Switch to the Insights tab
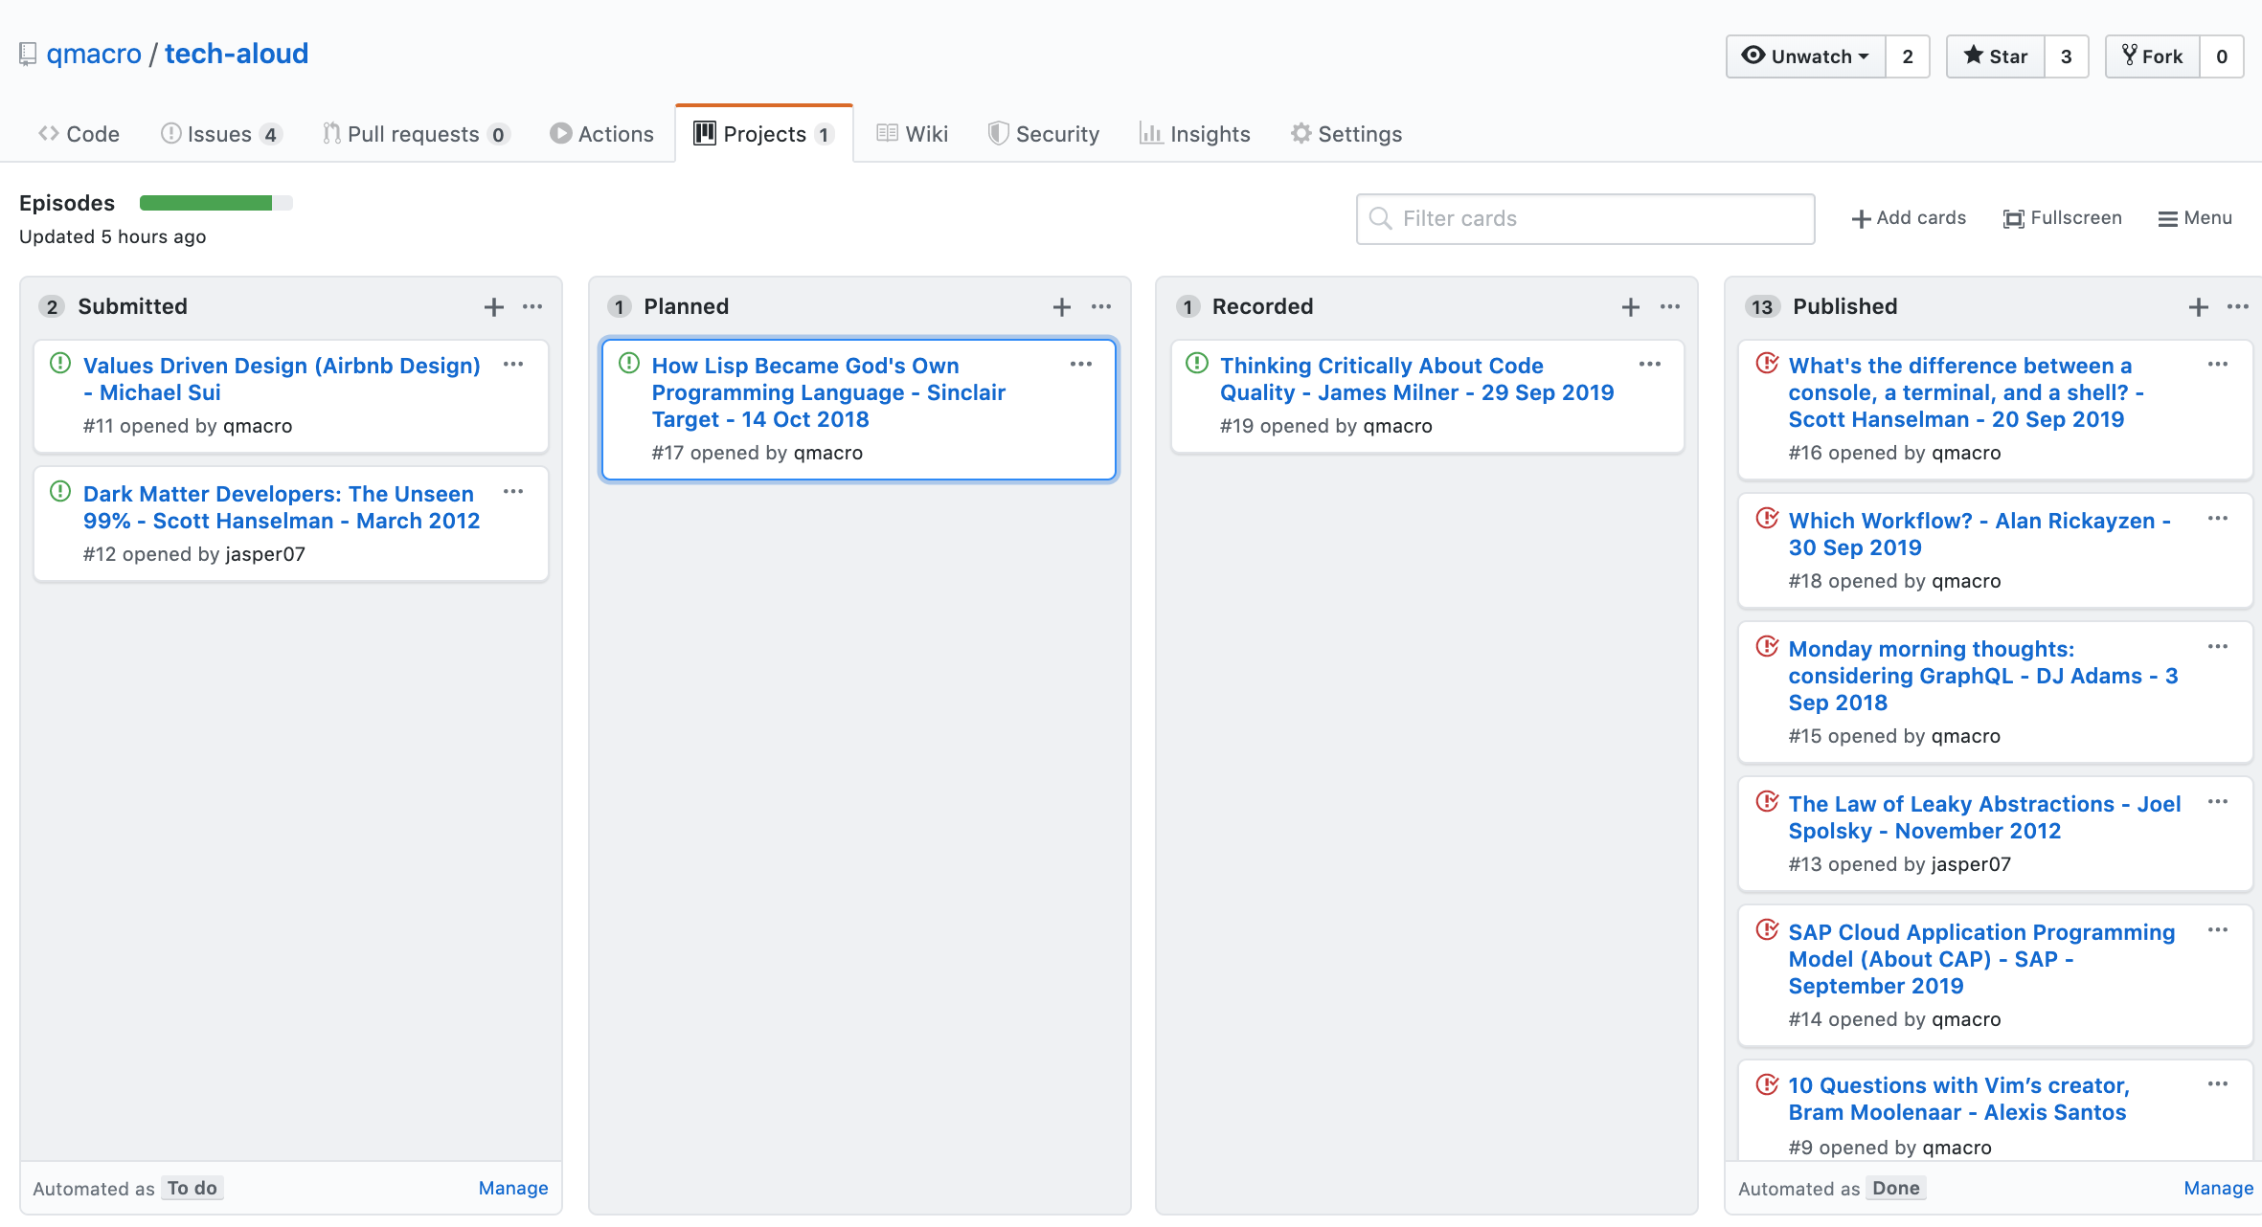The width and height of the screenshot is (2262, 1227). point(1195,134)
